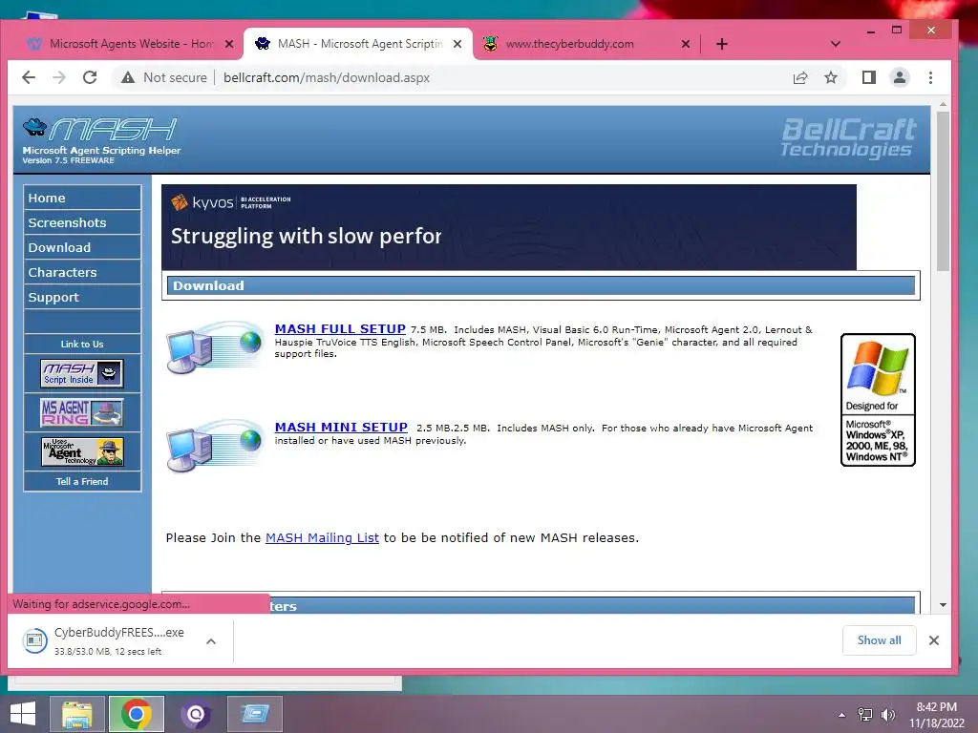Screen dimensions: 978x733
Task: Click the MASH FULL SETUP link
Action: pos(340,328)
